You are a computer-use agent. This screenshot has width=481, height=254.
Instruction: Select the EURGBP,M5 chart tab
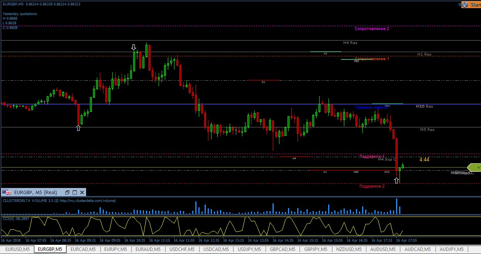[50, 249]
